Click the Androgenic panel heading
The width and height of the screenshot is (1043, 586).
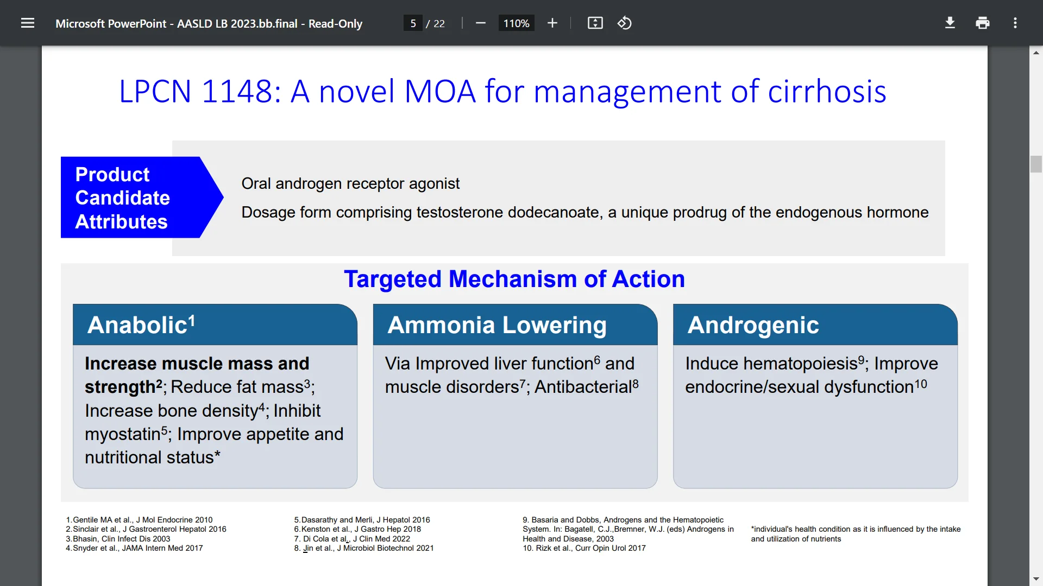(753, 325)
